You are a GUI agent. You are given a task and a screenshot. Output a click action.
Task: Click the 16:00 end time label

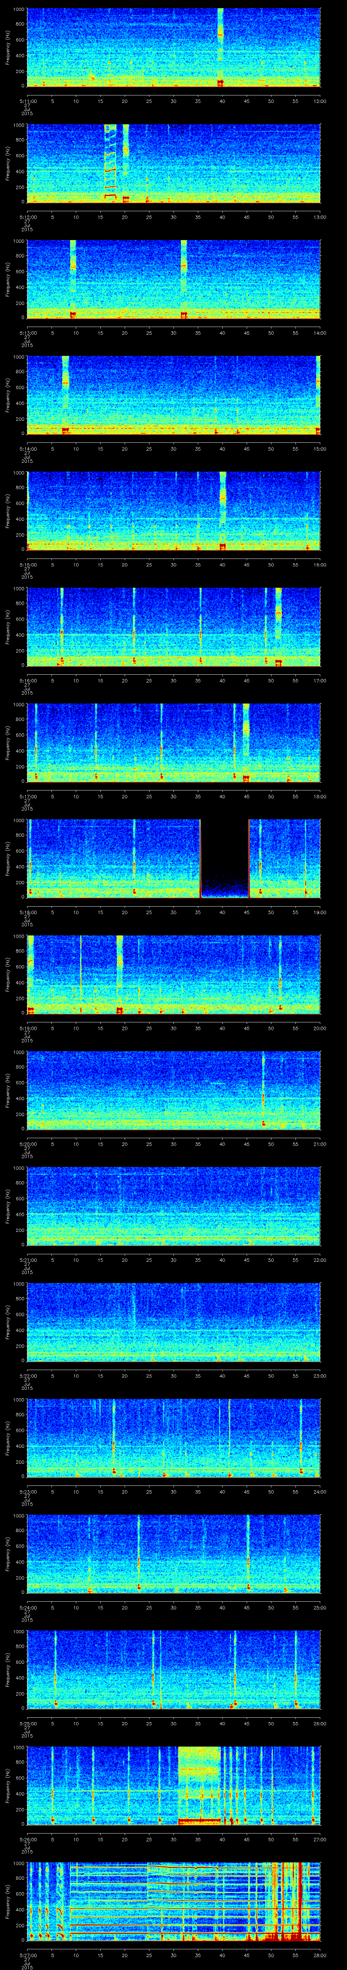[x=320, y=564]
